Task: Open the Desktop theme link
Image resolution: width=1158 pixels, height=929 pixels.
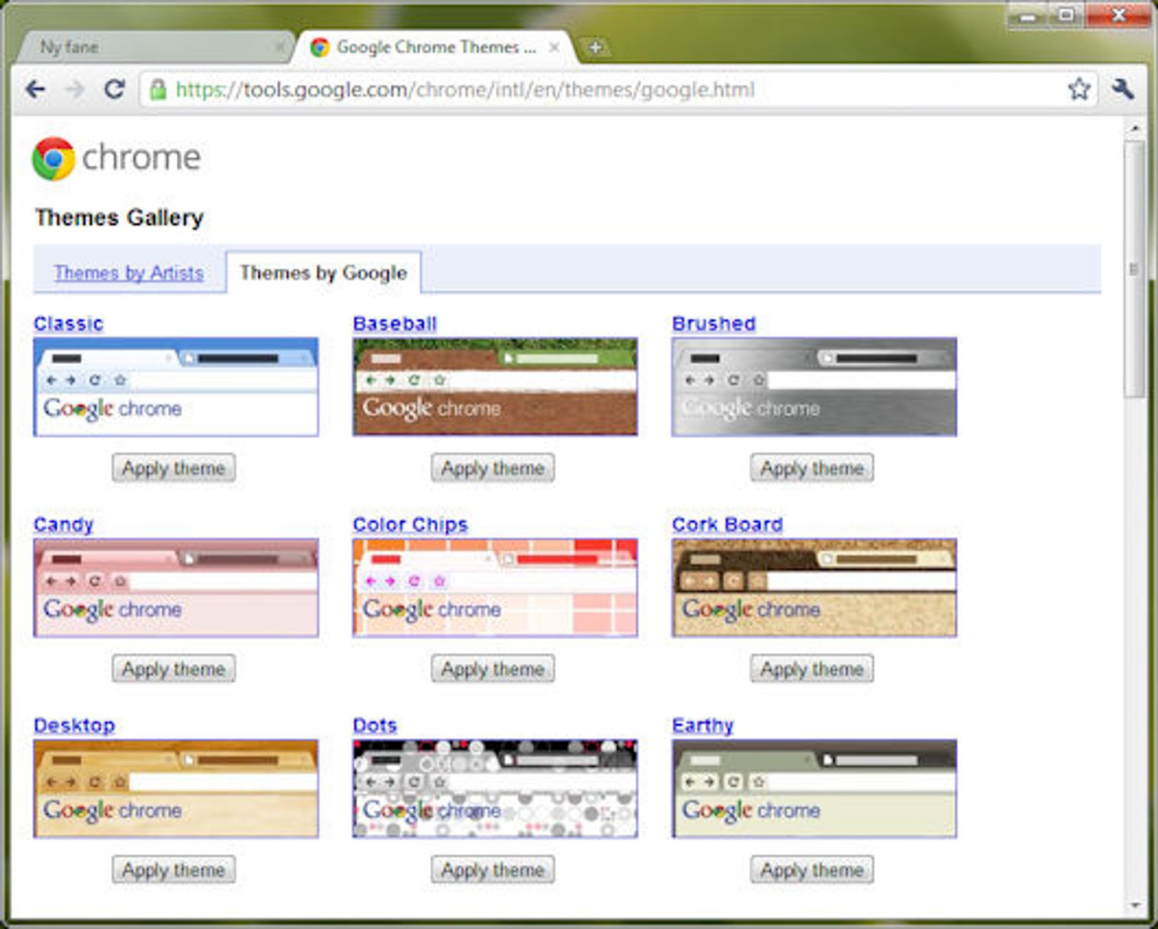Action: (x=74, y=725)
